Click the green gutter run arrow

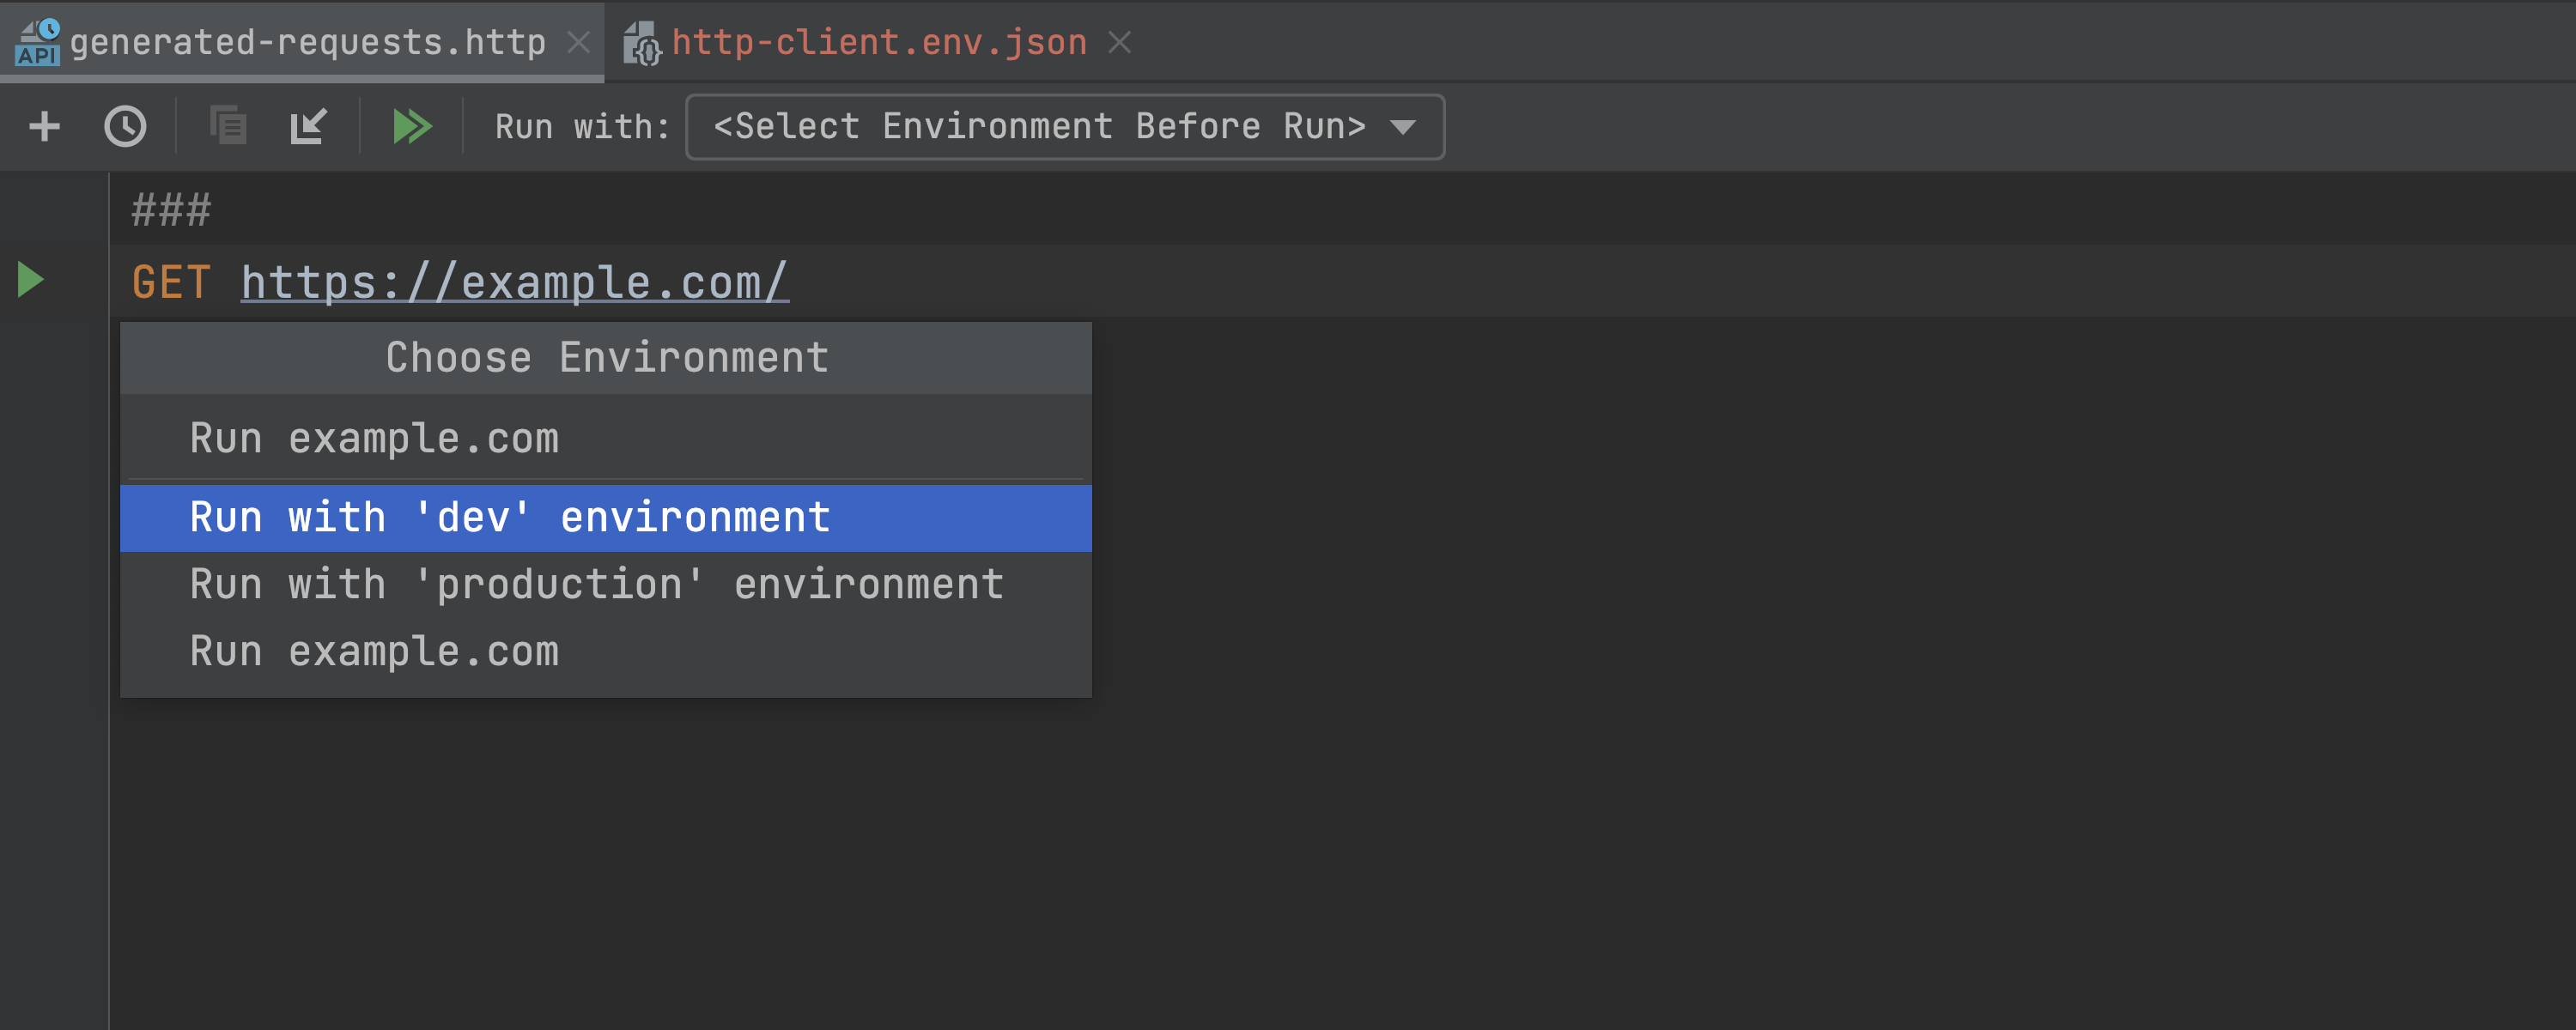point(31,280)
